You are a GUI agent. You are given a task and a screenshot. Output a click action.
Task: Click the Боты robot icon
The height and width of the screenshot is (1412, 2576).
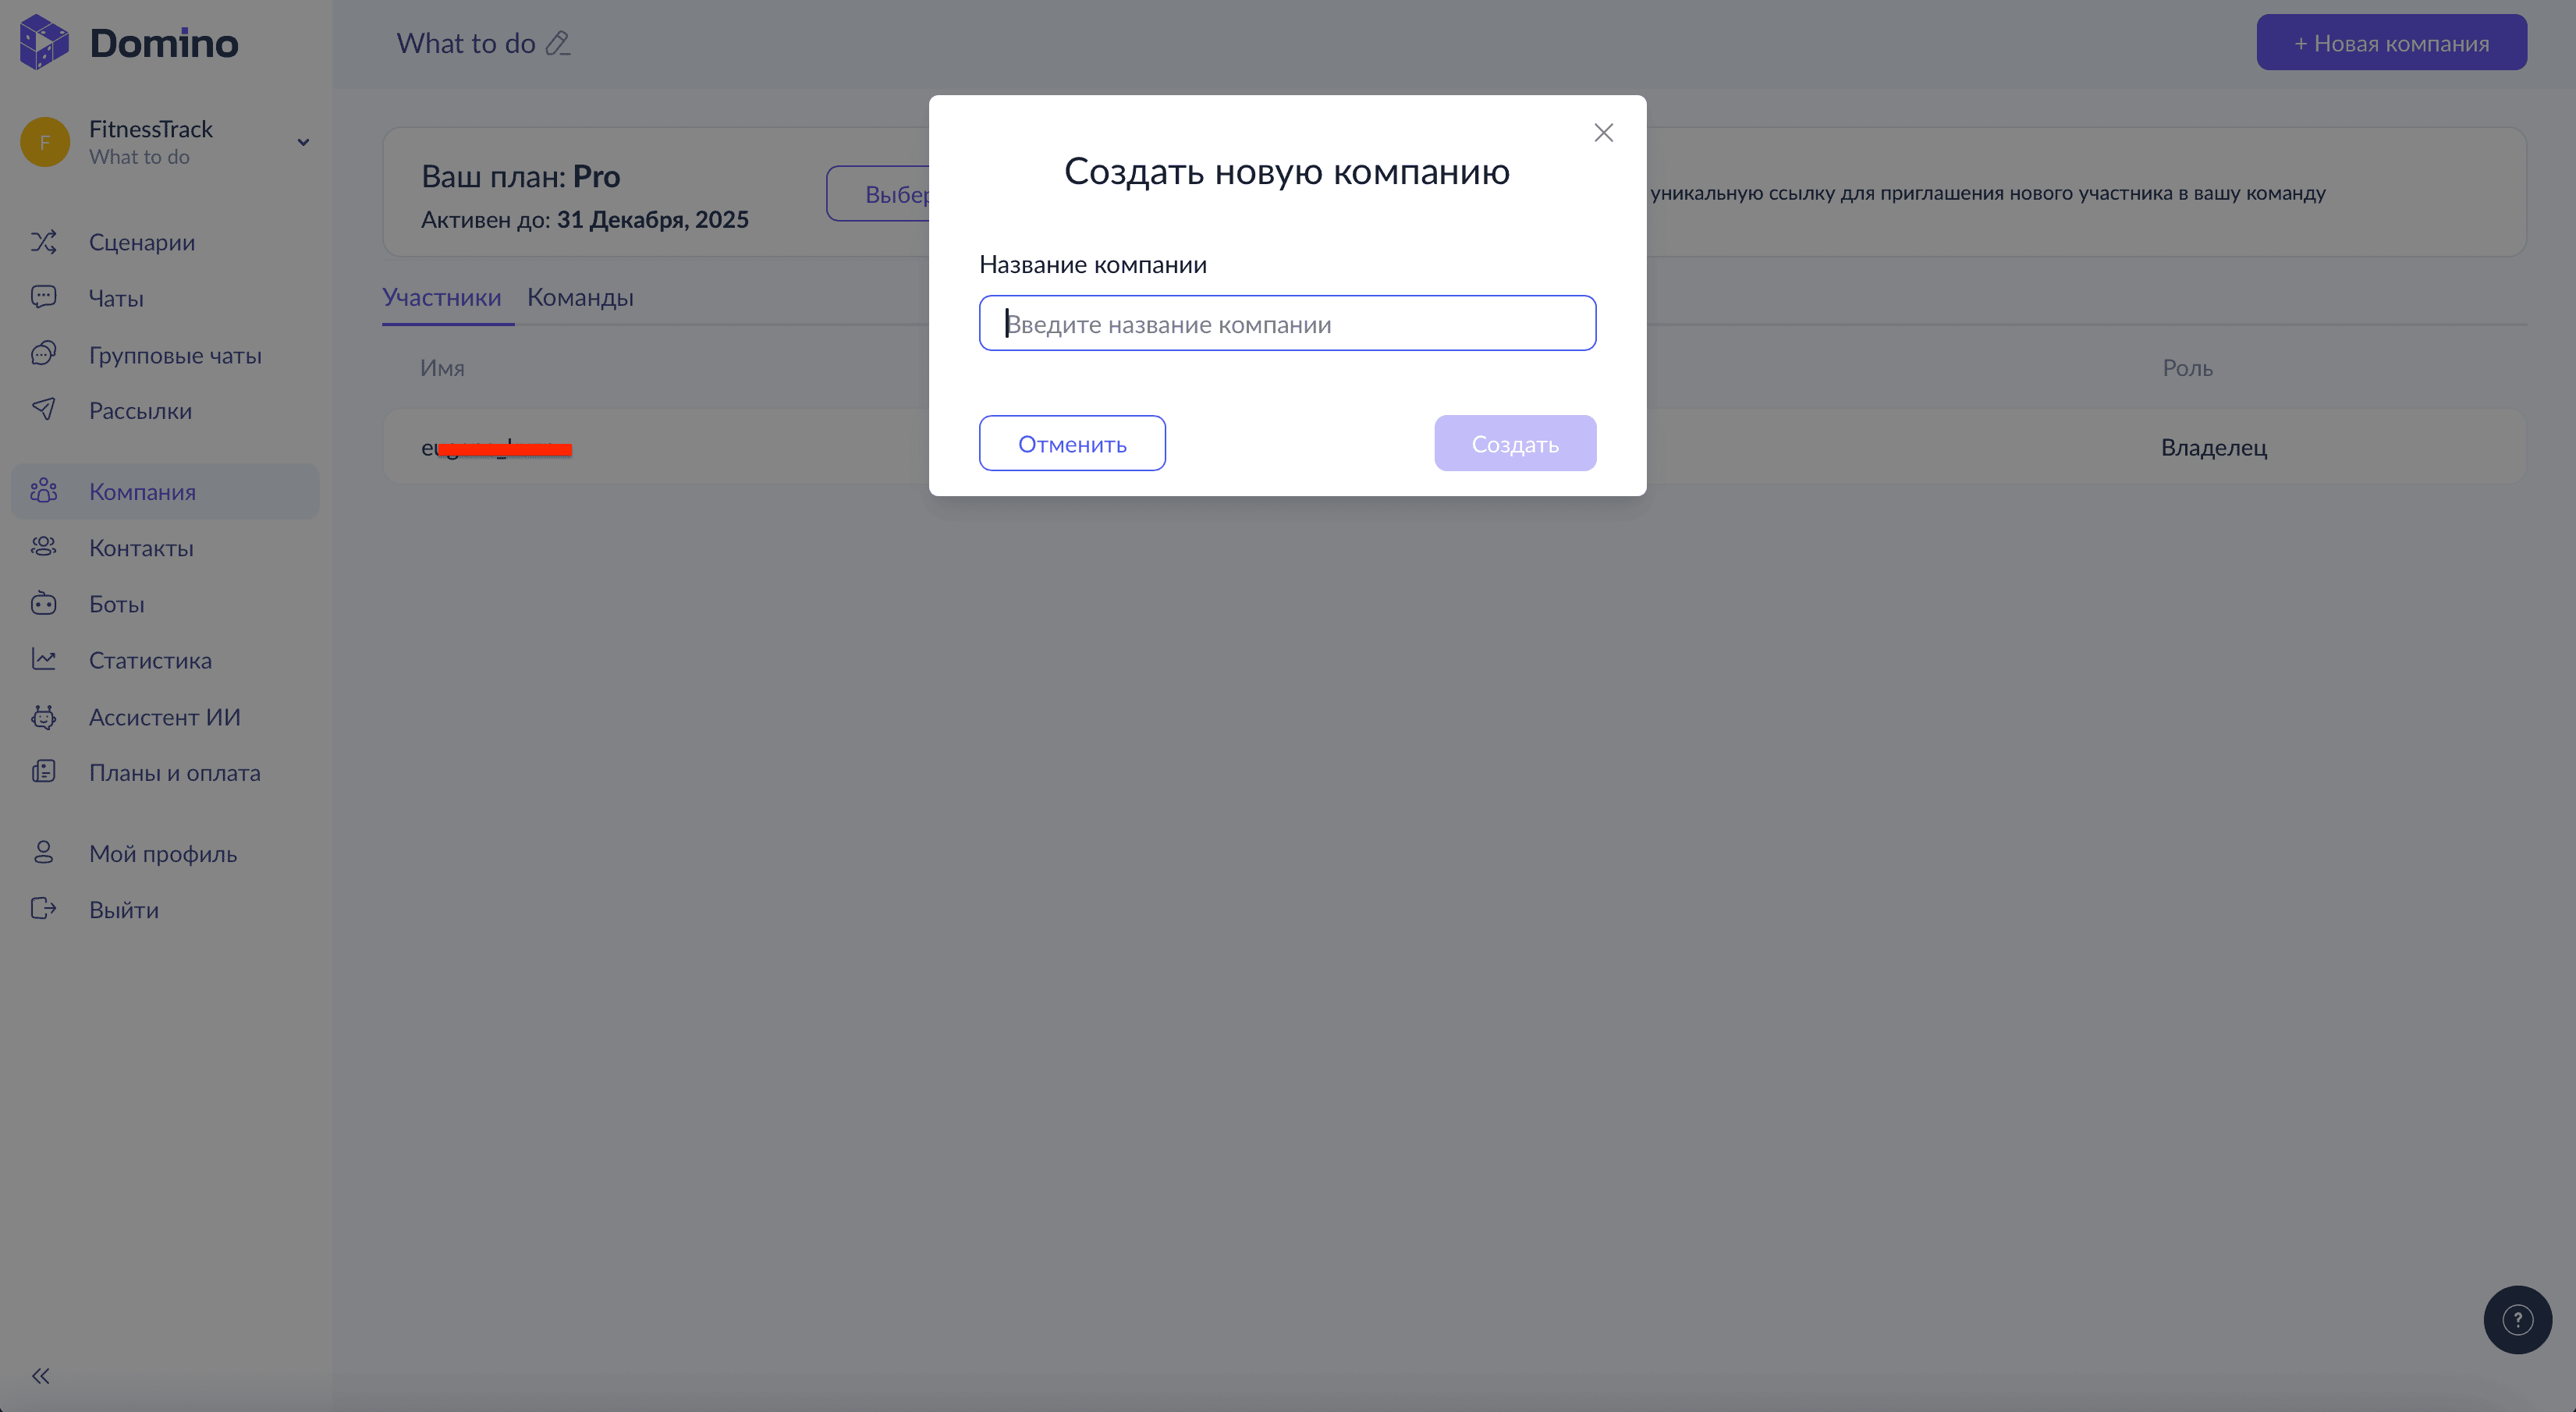pyautogui.click(x=43, y=603)
